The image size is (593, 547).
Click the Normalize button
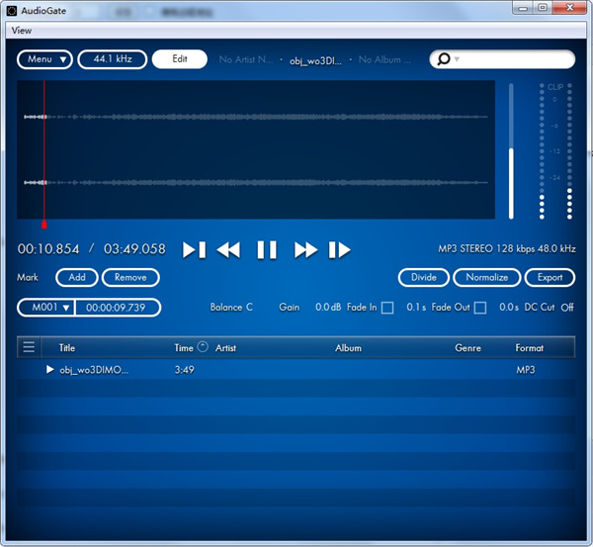pyautogui.click(x=486, y=278)
